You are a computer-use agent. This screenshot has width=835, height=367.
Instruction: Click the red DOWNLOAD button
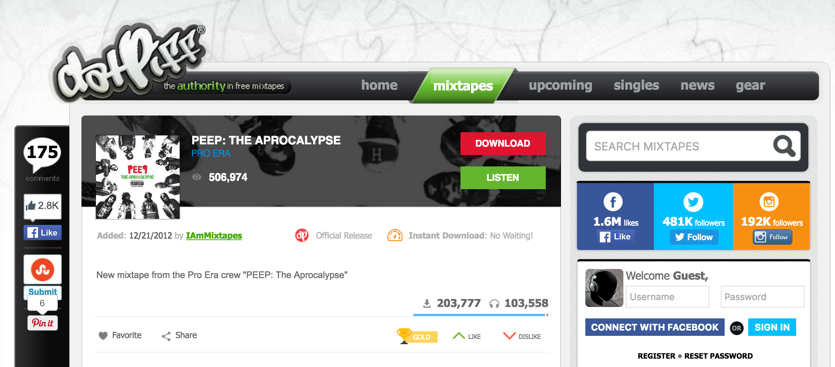coord(503,143)
